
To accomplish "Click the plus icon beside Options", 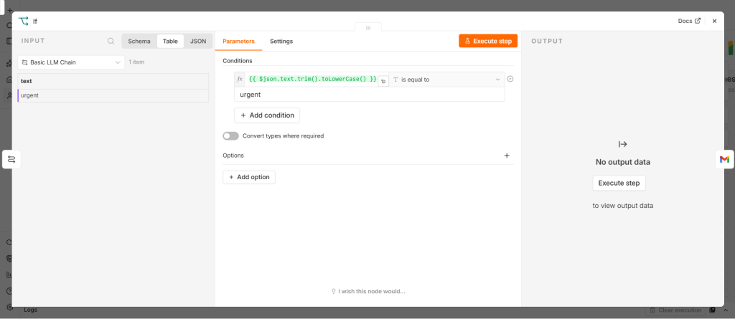I will point(507,156).
